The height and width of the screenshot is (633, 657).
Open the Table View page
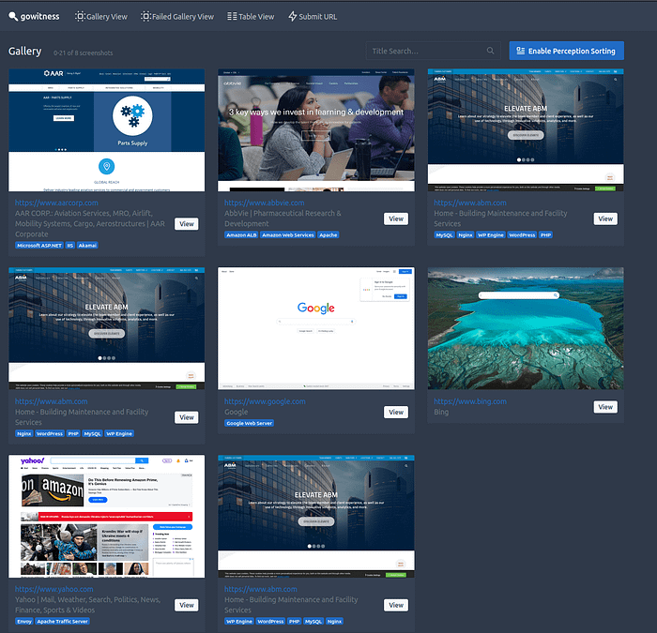(x=250, y=17)
